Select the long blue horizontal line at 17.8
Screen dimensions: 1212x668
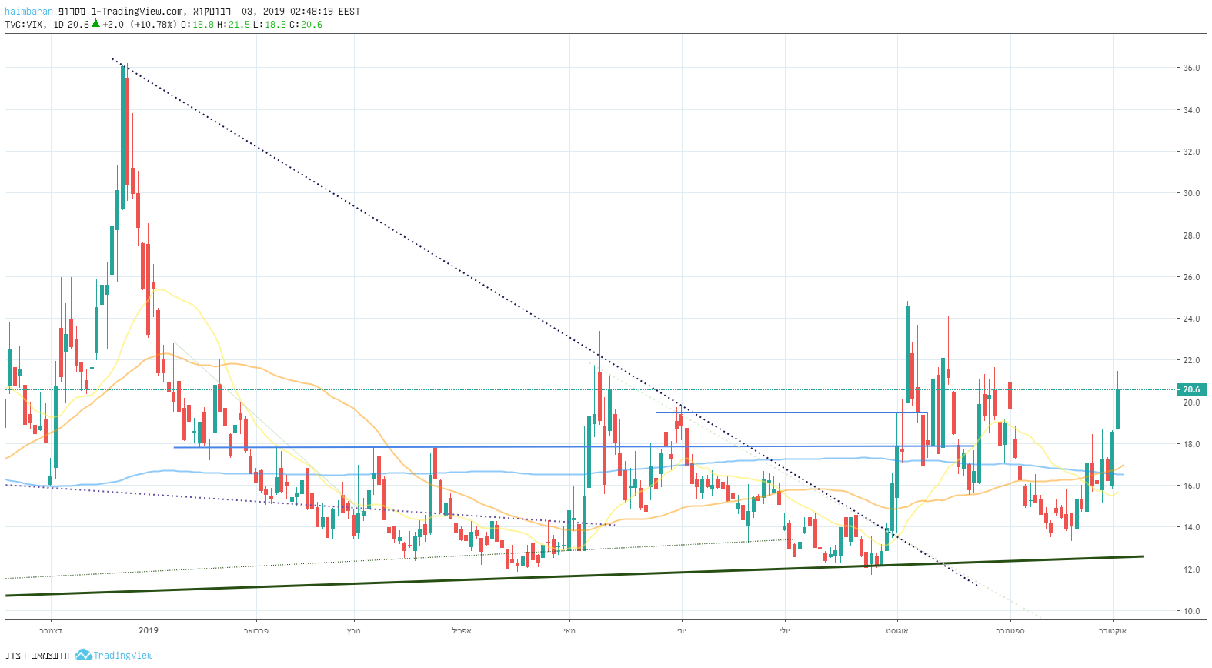573,446
